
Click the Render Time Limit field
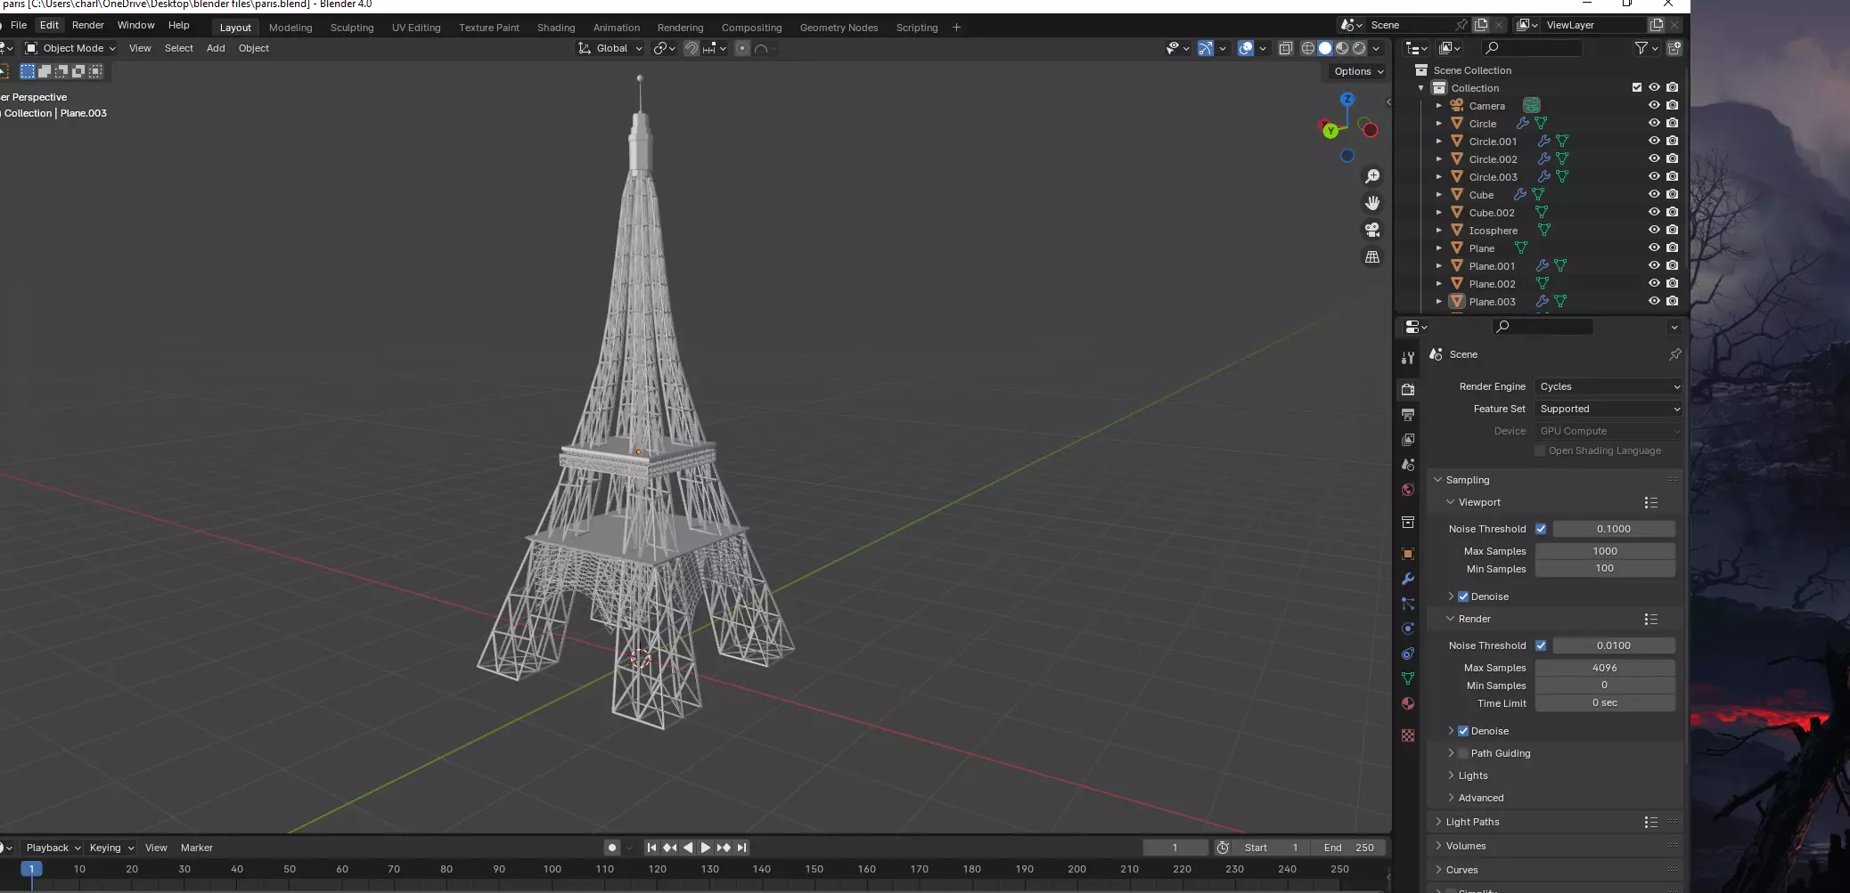click(1605, 703)
